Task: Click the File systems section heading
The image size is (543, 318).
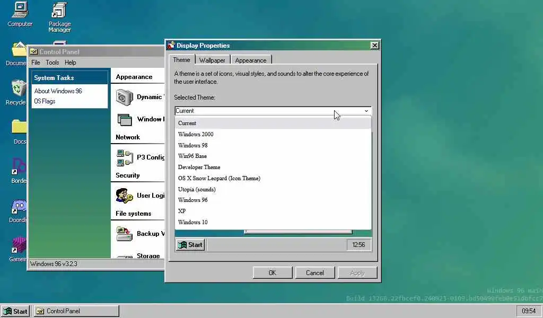Action: coord(133,214)
